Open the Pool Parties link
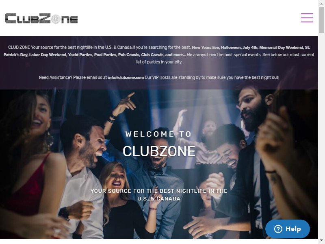This screenshot has width=325, height=244. (105, 55)
